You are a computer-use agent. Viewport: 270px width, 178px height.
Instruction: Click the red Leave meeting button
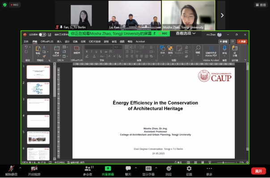(x=258, y=171)
